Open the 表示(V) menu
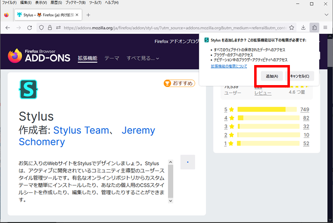 click(41, 3)
